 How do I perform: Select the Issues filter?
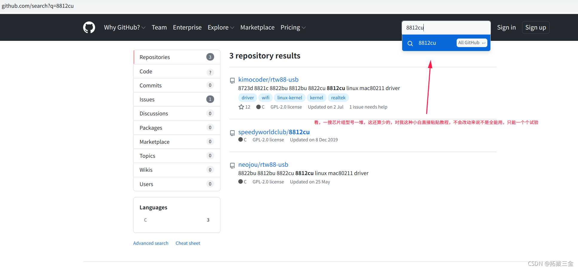coord(177,99)
